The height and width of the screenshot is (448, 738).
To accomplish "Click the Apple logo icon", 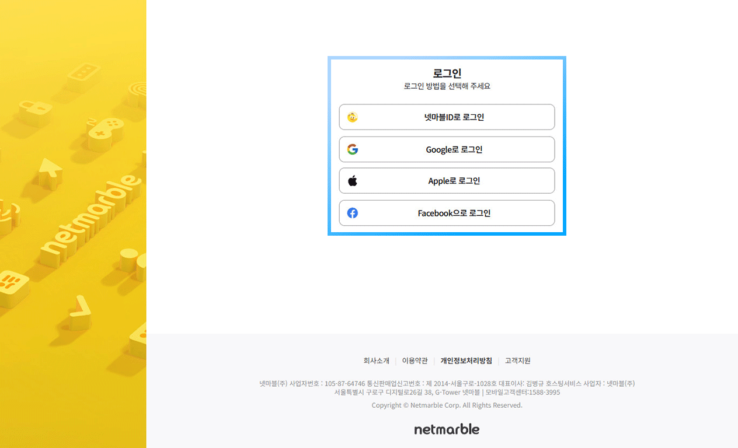I will pos(352,181).
